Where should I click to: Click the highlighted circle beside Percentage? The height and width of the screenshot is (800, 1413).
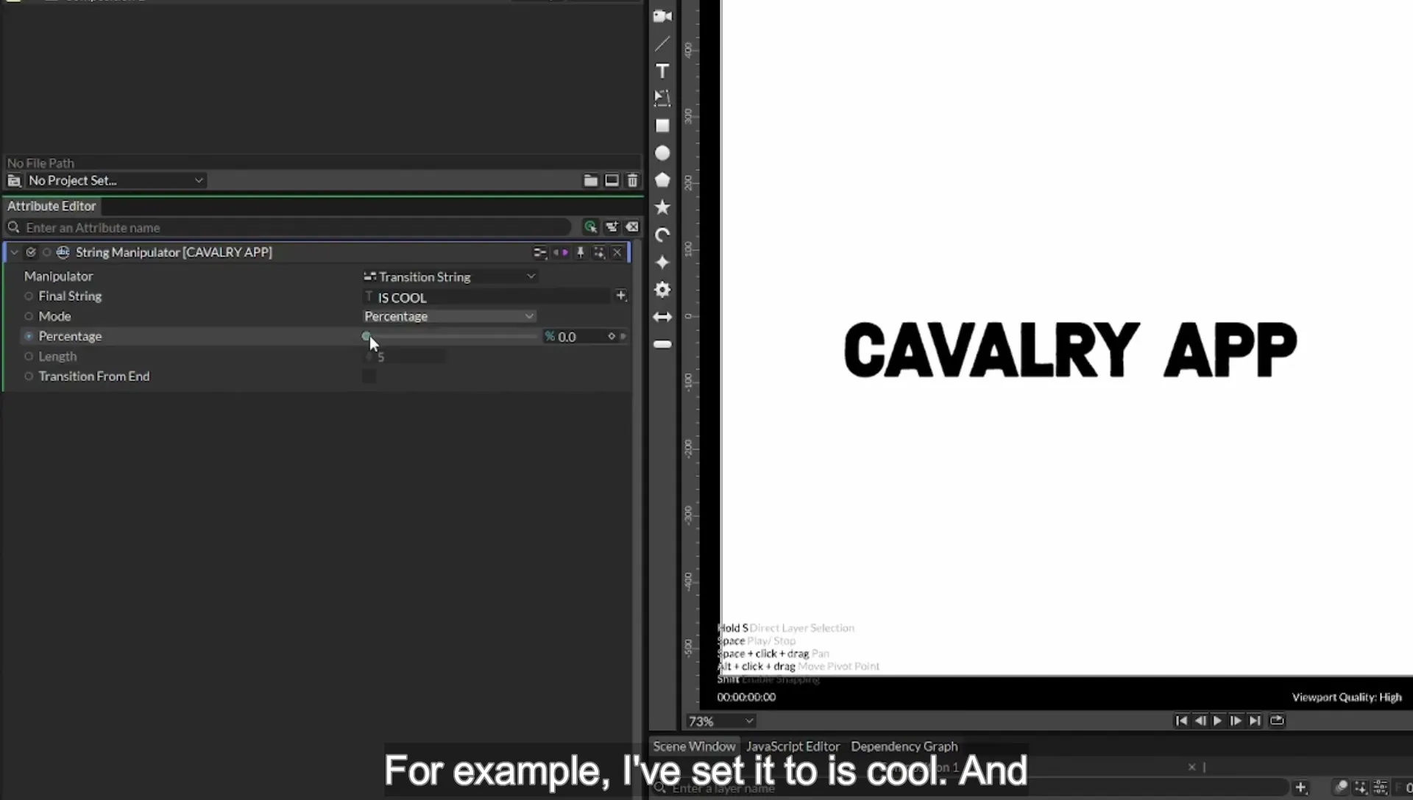[x=29, y=336]
